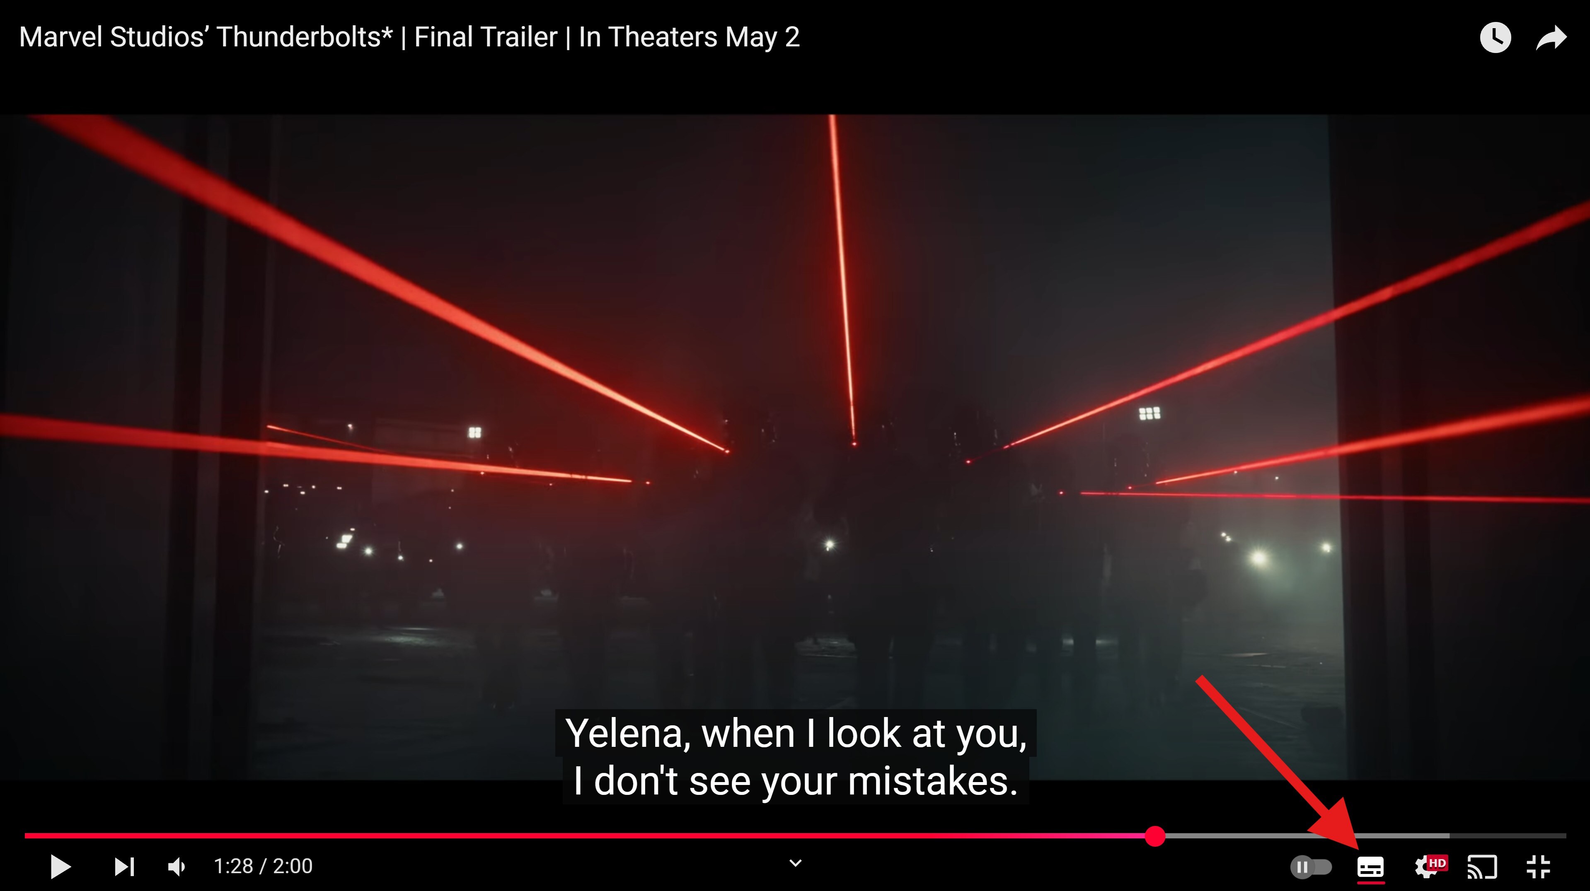1590x891 pixels.
Task: Click the 1:28 / 2:00 time display
Action: [263, 866]
